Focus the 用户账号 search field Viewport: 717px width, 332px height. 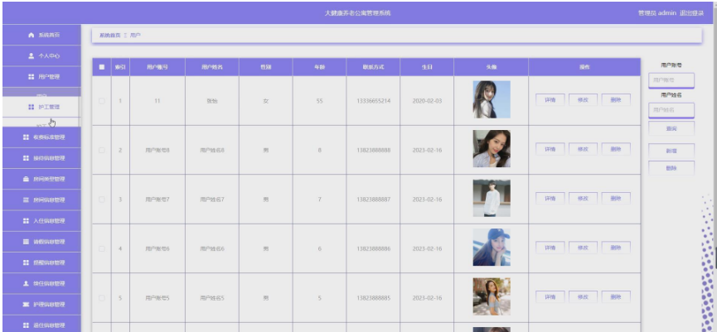671,80
